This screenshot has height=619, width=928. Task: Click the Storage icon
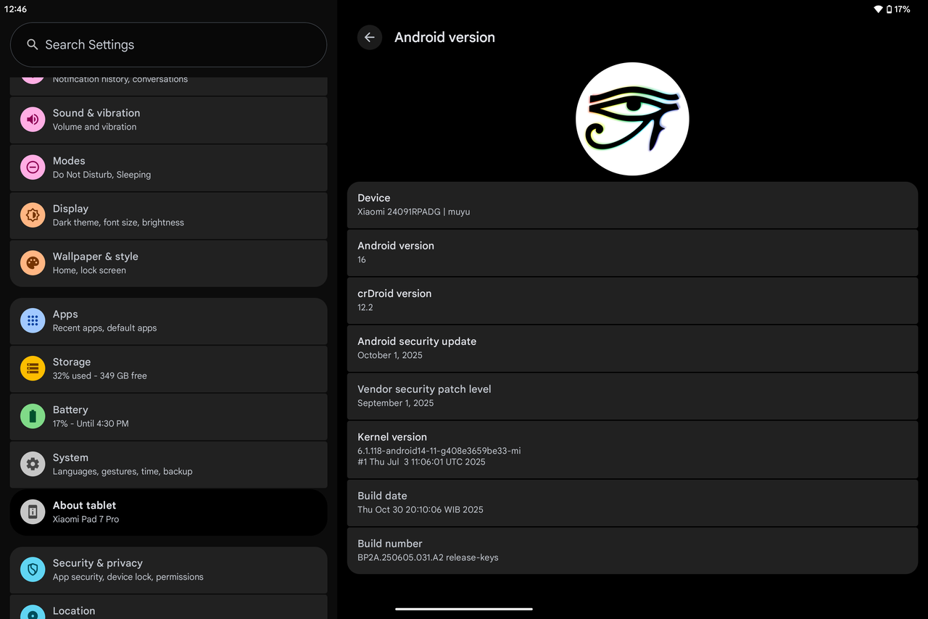coord(33,368)
